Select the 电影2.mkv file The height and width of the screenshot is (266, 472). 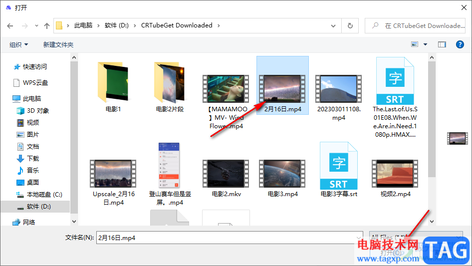[x=226, y=178]
